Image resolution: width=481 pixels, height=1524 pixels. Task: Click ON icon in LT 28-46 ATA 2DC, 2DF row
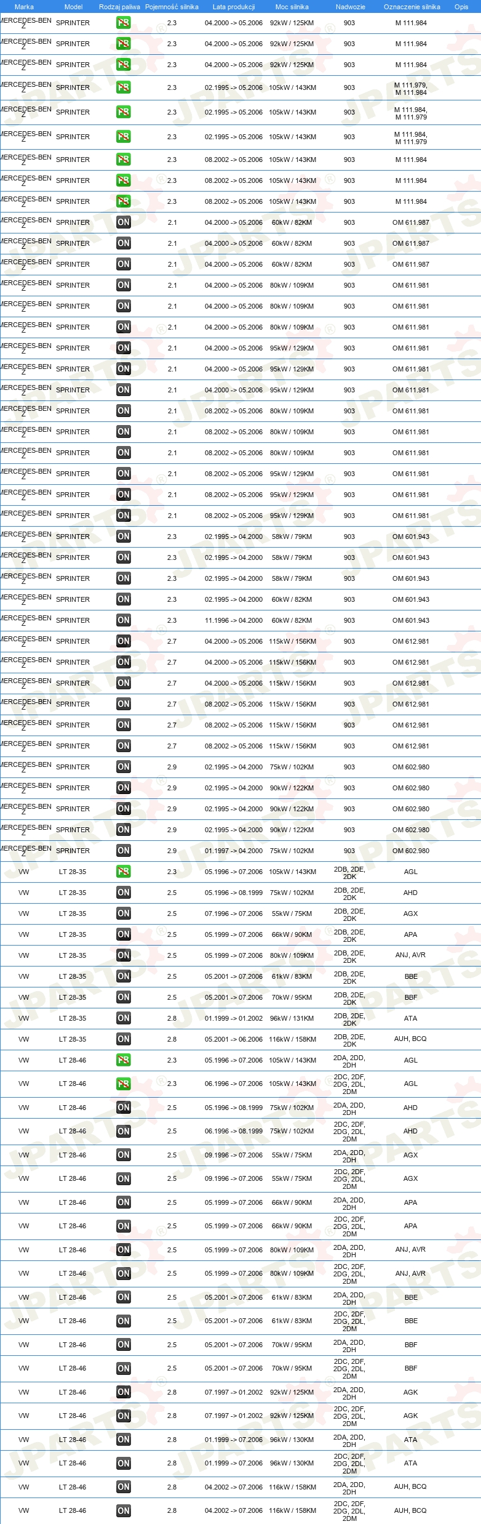(124, 1464)
